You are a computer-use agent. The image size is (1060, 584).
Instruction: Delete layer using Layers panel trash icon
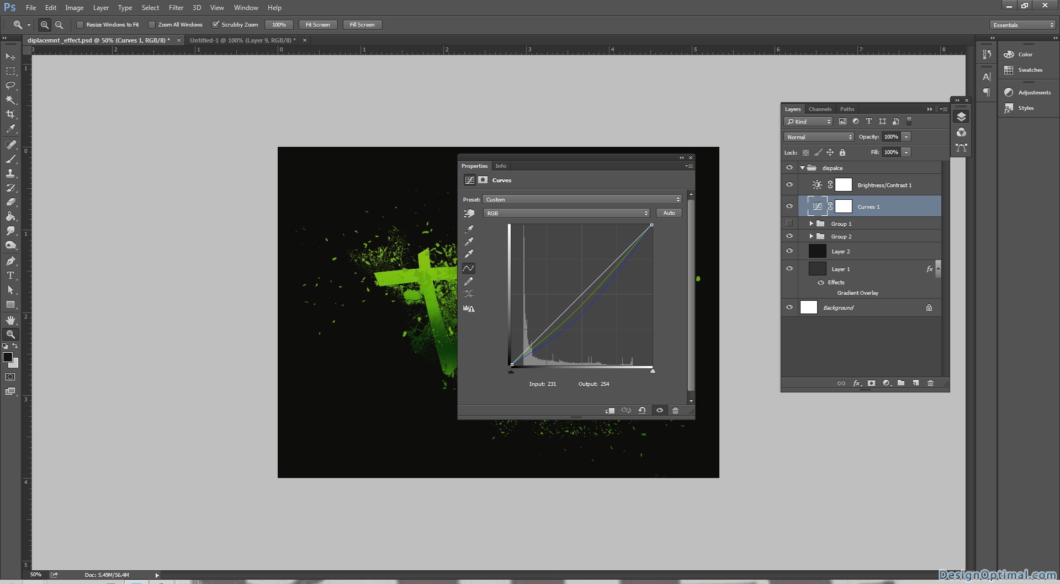click(930, 383)
